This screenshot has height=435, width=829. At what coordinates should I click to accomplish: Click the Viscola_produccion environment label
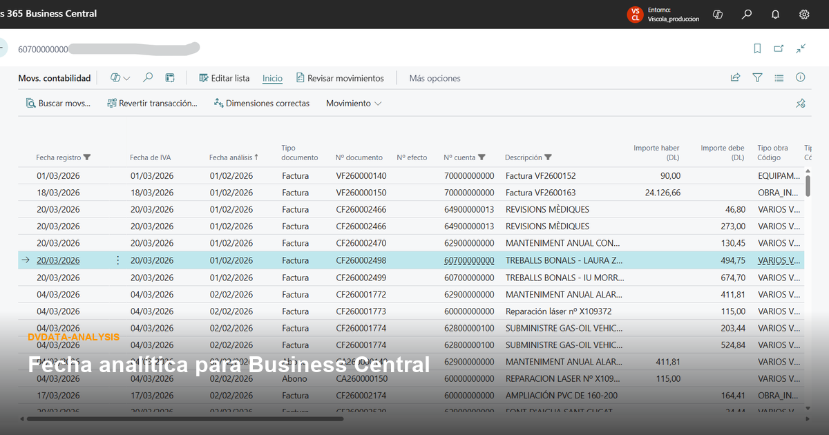click(674, 19)
